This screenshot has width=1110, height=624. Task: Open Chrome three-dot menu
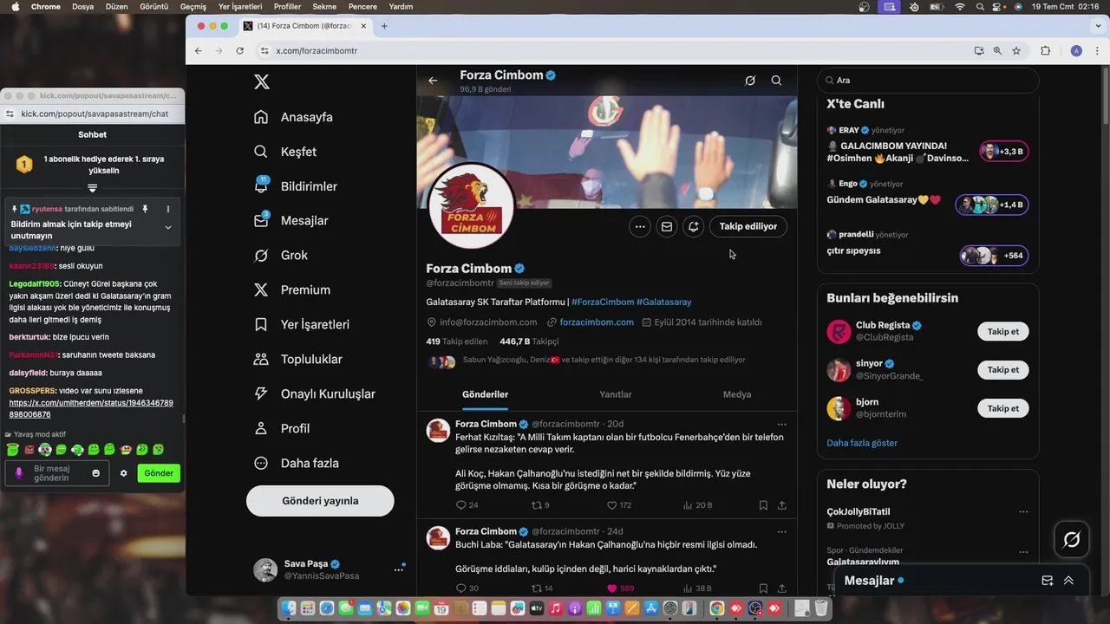pyautogui.click(x=1098, y=51)
